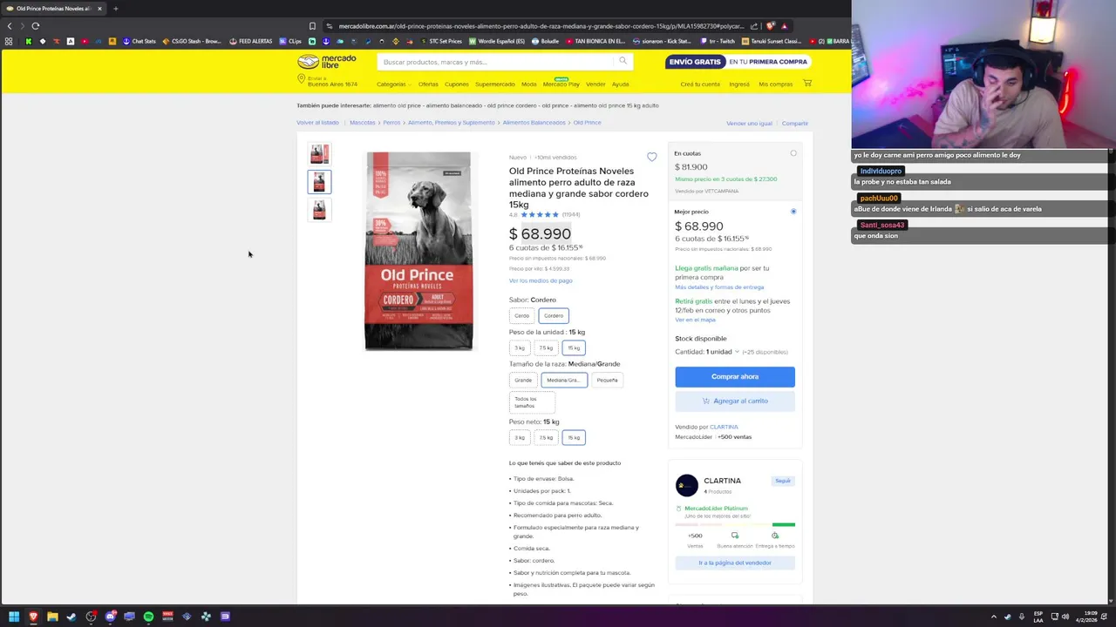
Task: Open Old Prince breadcrumb link
Action: click(587, 123)
